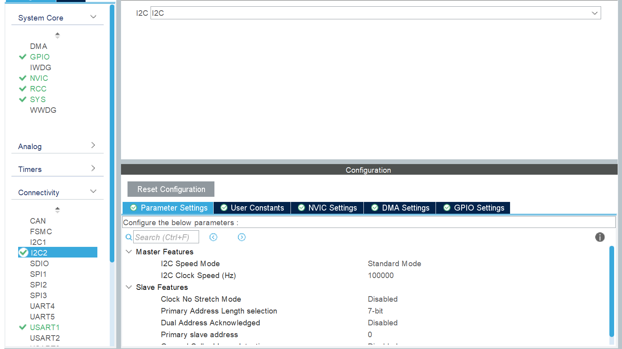This screenshot has width=622, height=349.
Task: Open the GPIO Settings tab
Action: [x=473, y=208]
